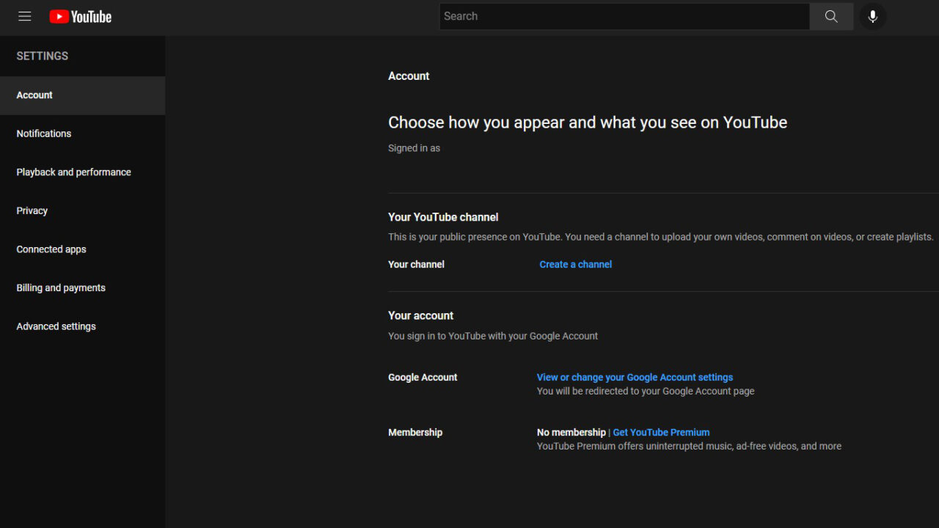
Task: Start a voice search with the microphone
Action: 872,16
